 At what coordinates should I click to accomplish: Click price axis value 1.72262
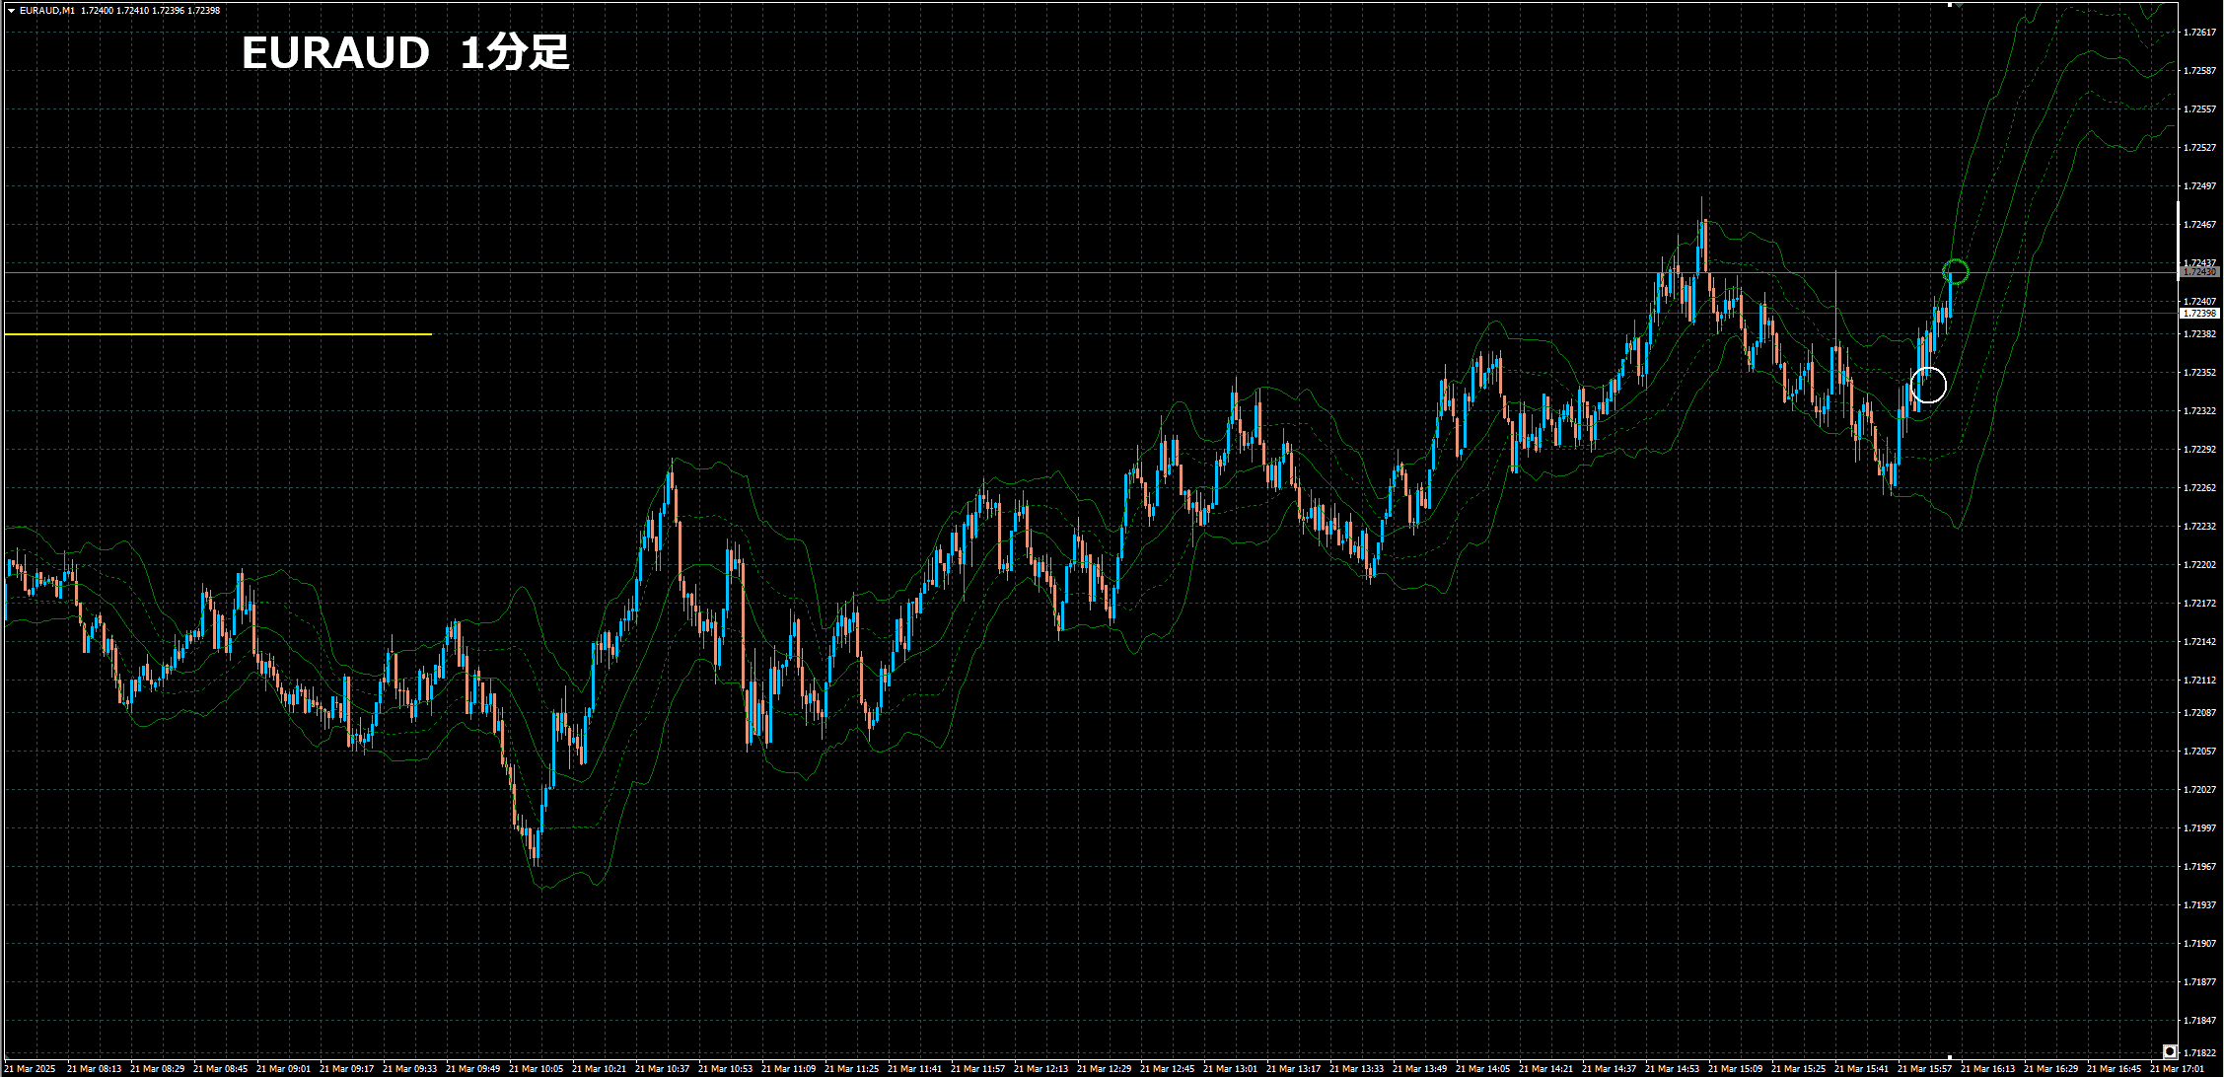tap(2198, 488)
